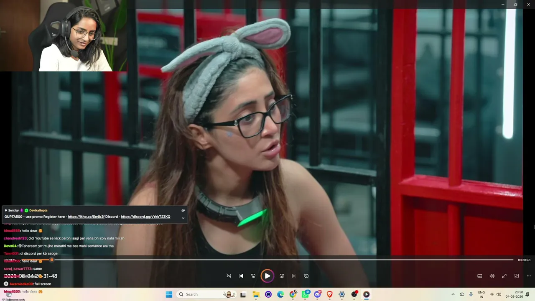535x301 pixels.
Task: Hide the pinned message with the eye icon
Action: tap(183, 210)
